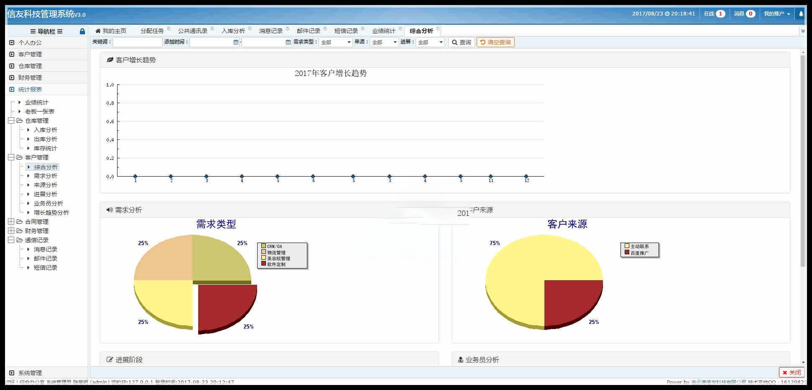Switch to the 公共通讯录 tab
Viewport: 812px width, 390px height.
click(193, 31)
